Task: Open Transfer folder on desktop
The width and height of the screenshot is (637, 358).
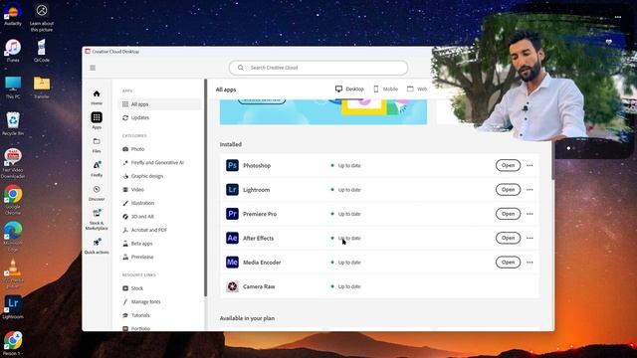Action: (42, 88)
